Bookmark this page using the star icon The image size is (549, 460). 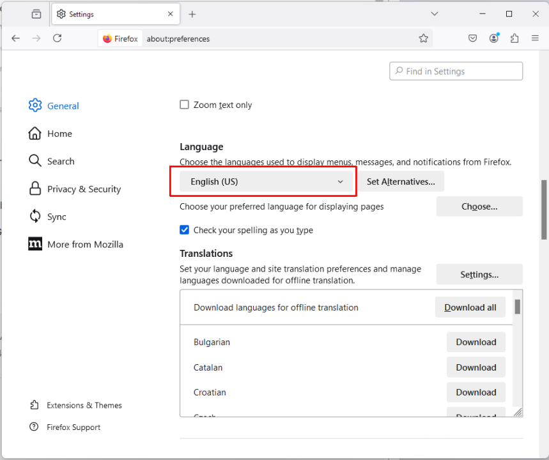(x=423, y=38)
